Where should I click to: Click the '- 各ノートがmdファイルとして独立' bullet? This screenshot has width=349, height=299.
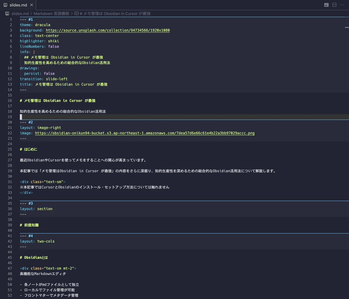tap(49, 285)
